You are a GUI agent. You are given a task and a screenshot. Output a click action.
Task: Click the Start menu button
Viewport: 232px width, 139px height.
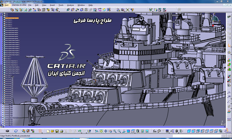(6, 5)
